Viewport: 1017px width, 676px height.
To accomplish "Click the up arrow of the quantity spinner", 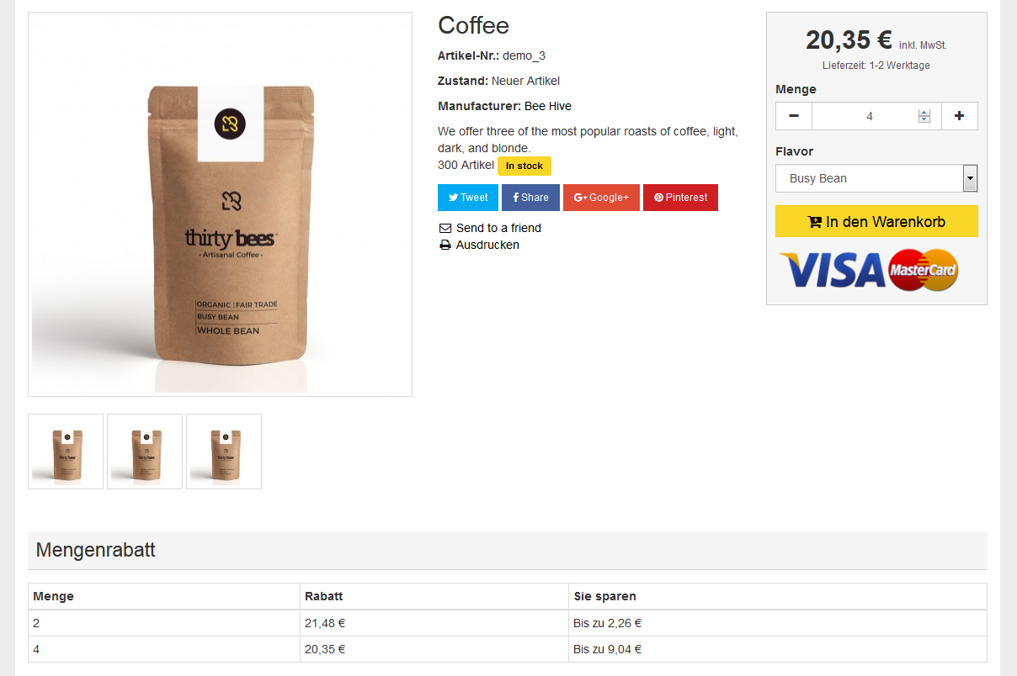I will click(x=924, y=113).
